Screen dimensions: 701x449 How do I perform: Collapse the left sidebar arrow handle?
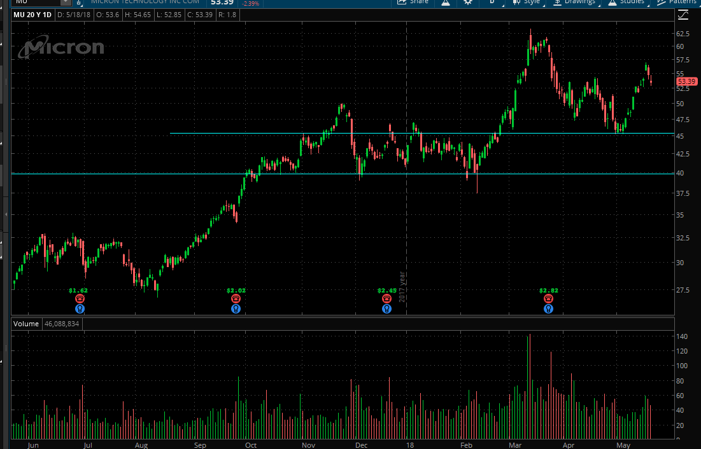(6, 214)
